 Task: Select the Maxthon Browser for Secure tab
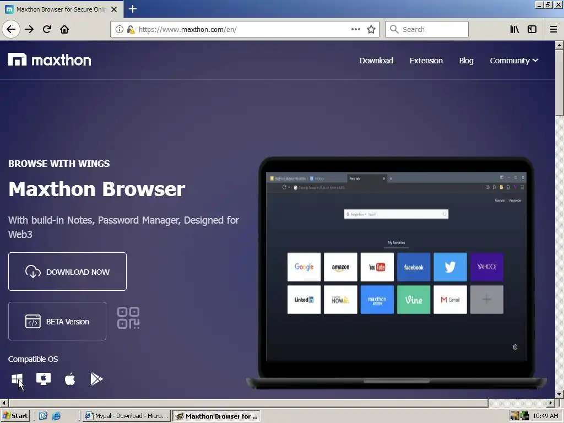[x=62, y=9]
